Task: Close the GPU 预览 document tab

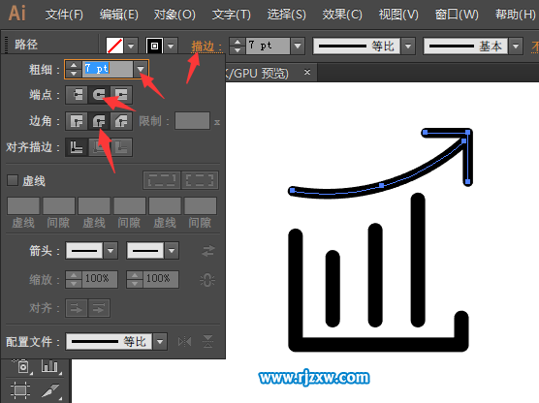Action: click(x=307, y=72)
